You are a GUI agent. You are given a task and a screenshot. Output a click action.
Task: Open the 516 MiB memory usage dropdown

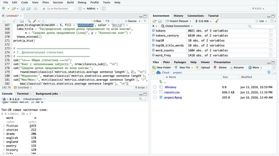click(x=203, y=21)
